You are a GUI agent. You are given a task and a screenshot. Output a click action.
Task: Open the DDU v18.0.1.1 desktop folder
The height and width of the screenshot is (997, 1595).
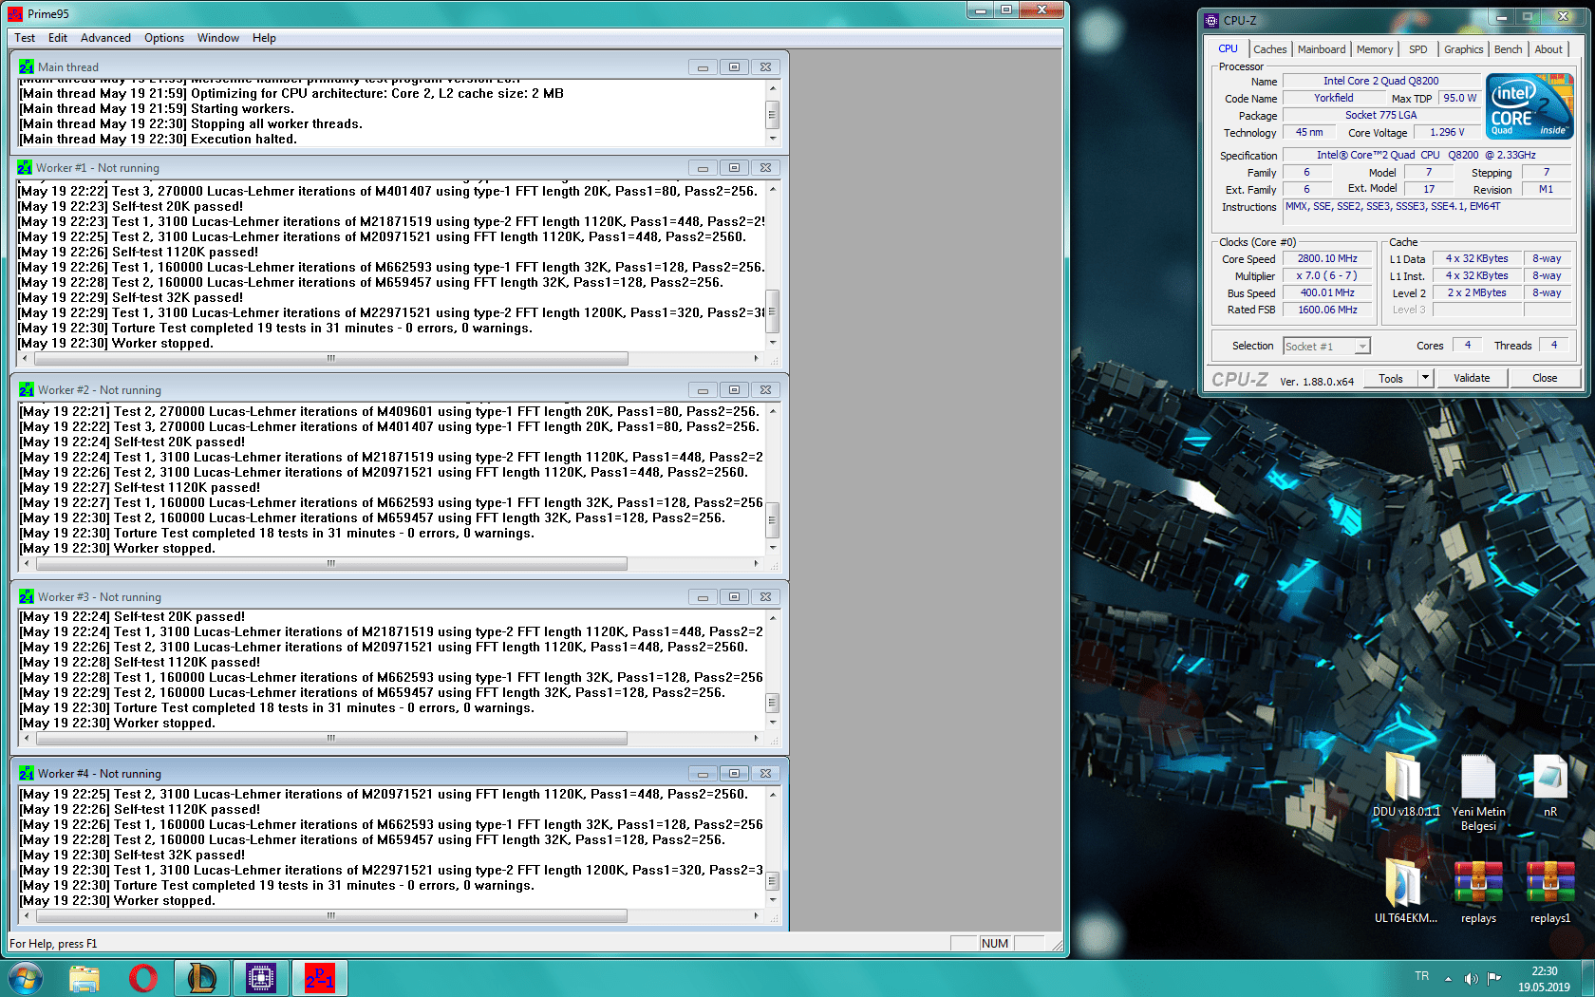click(1406, 785)
